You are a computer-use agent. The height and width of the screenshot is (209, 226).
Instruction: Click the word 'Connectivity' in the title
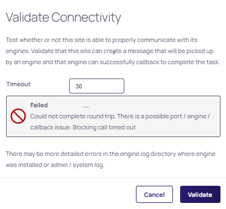[86, 18]
